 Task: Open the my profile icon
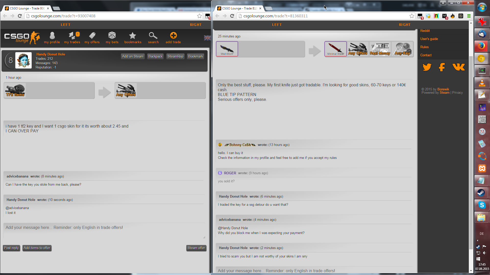[52, 36]
